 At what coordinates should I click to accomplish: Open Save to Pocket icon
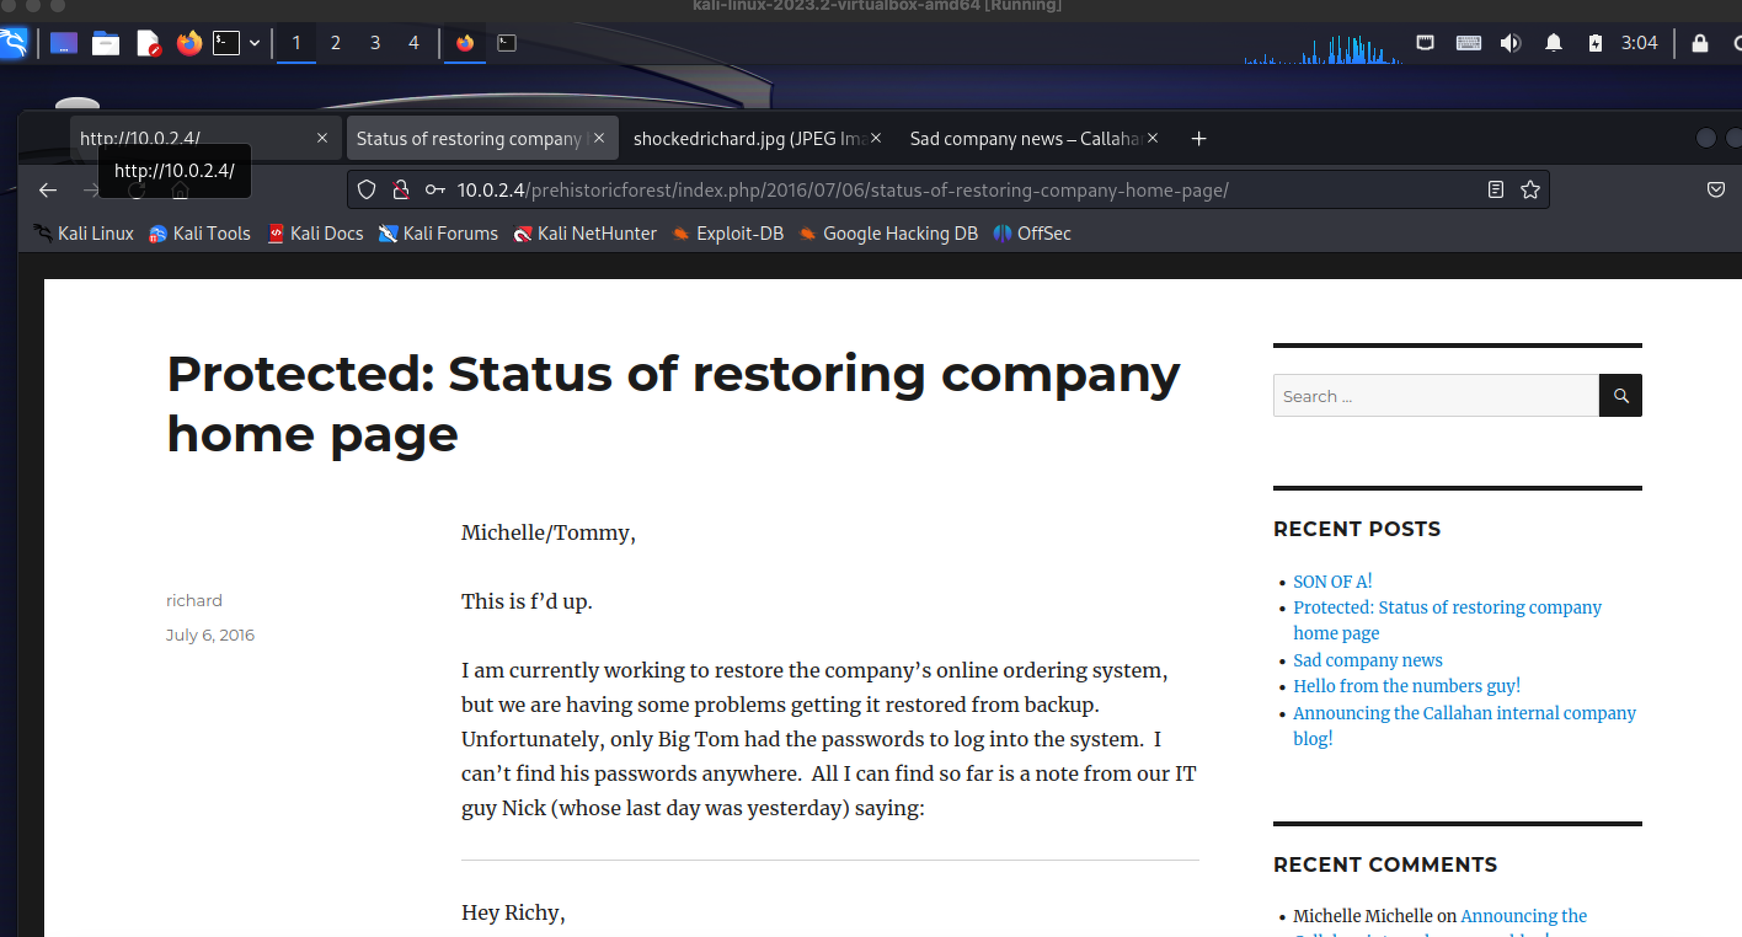click(1716, 190)
